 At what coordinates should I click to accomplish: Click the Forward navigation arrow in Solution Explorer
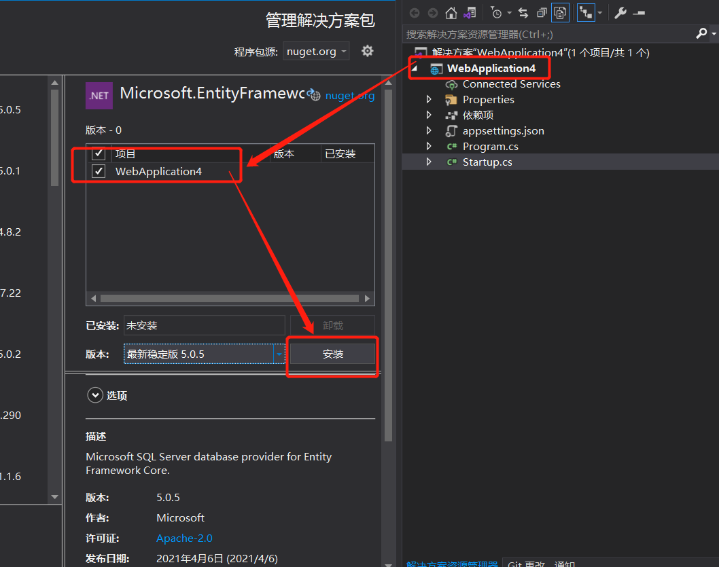tap(432, 13)
